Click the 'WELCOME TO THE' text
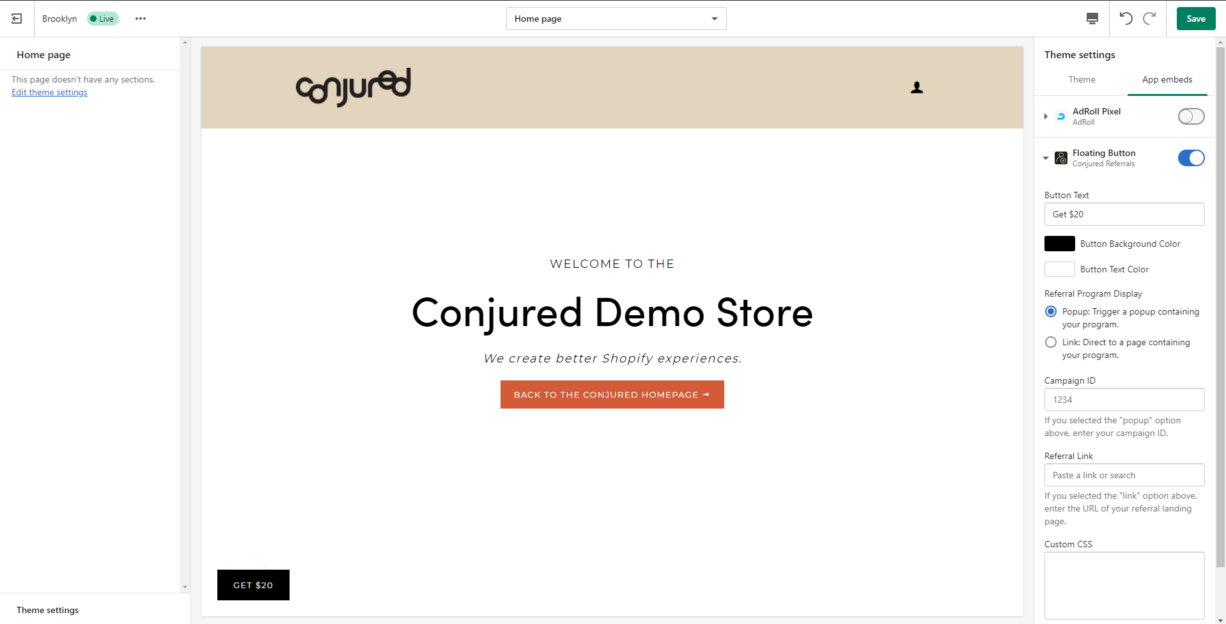 point(612,264)
